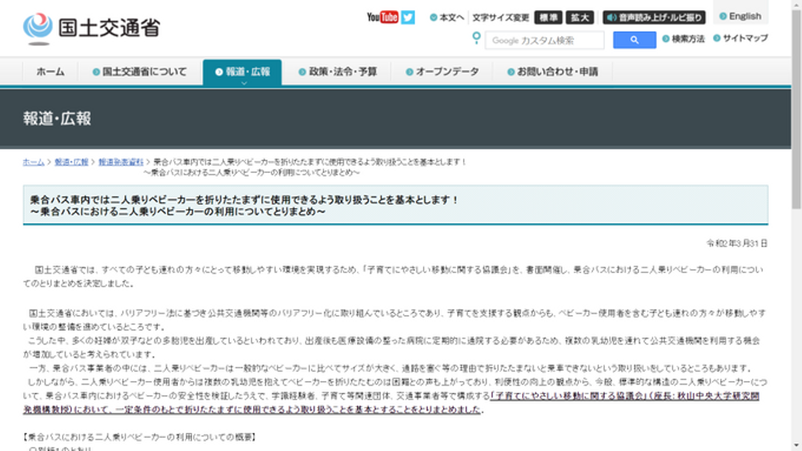This screenshot has width=802, height=451.
Task: Set text size to 拡大
Action: [580, 18]
